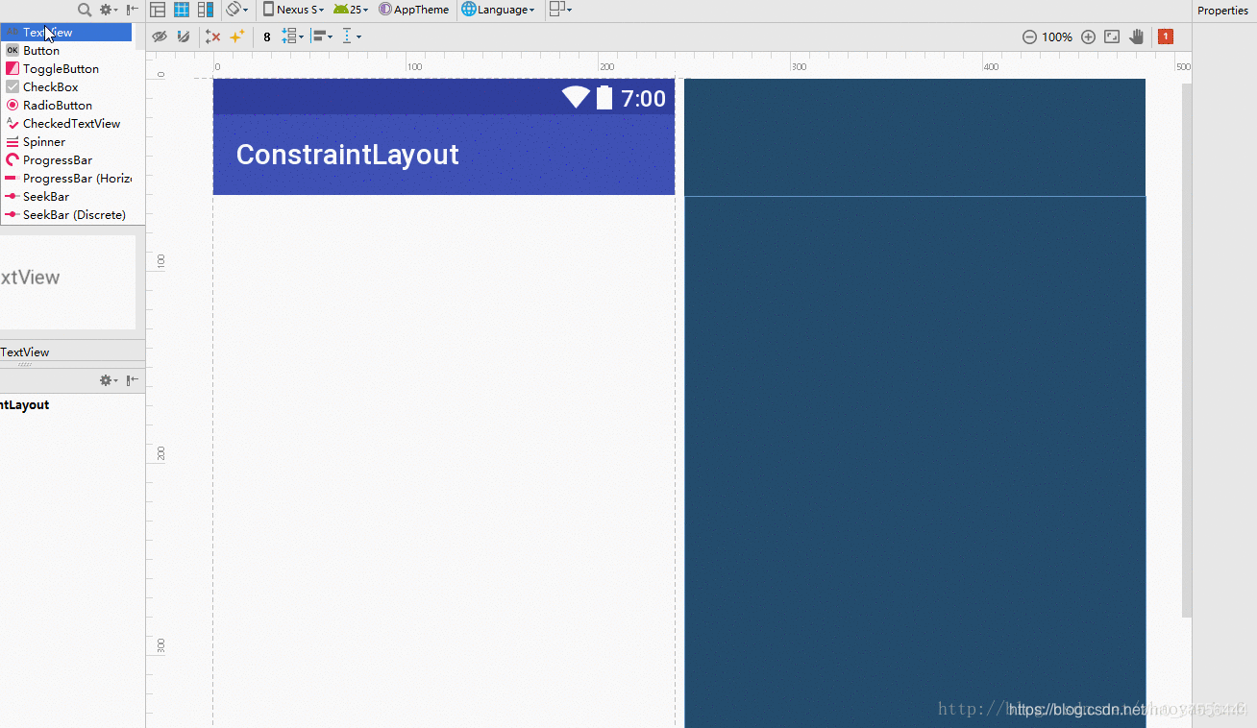Zoom out the design canvas
The width and height of the screenshot is (1257, 728).
click(x=1029, y=36)
